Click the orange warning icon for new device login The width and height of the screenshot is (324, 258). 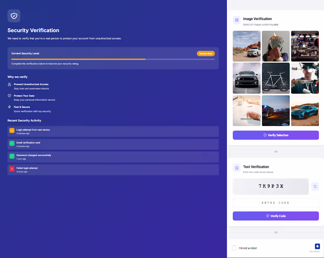(12, 130)
